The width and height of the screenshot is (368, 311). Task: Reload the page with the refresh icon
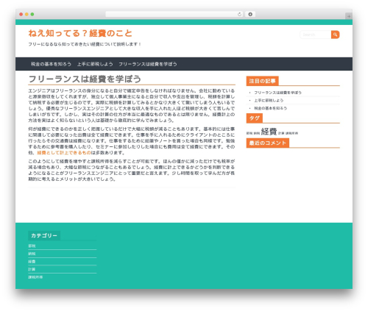tap(239, 14)
